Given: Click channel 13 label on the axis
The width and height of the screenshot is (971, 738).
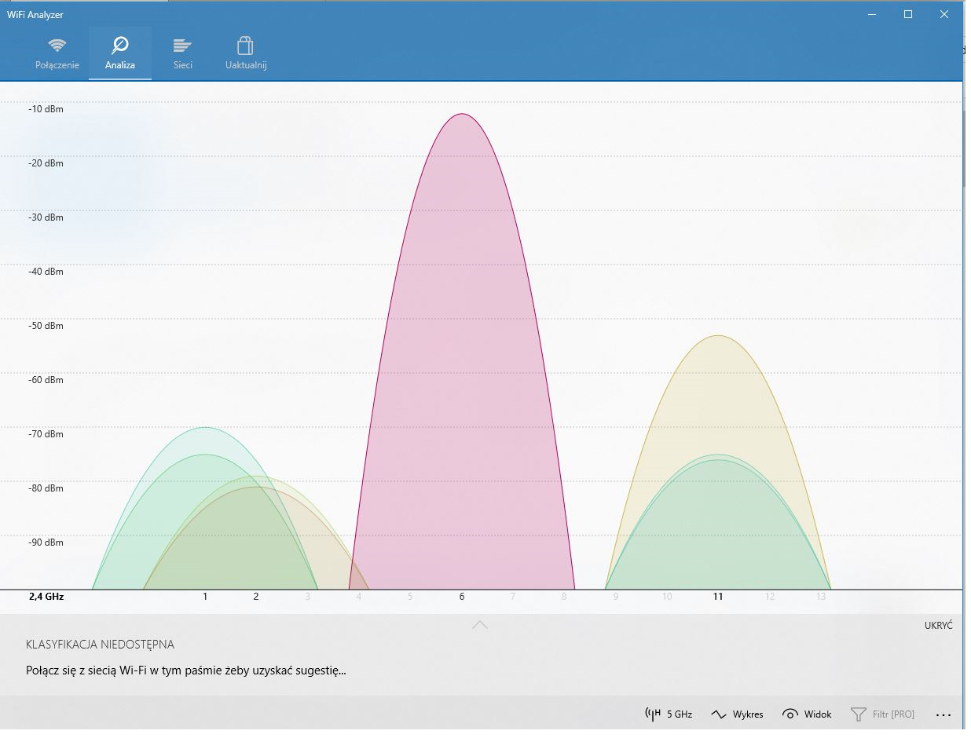Looking at the screenshot, I should 821,597.
